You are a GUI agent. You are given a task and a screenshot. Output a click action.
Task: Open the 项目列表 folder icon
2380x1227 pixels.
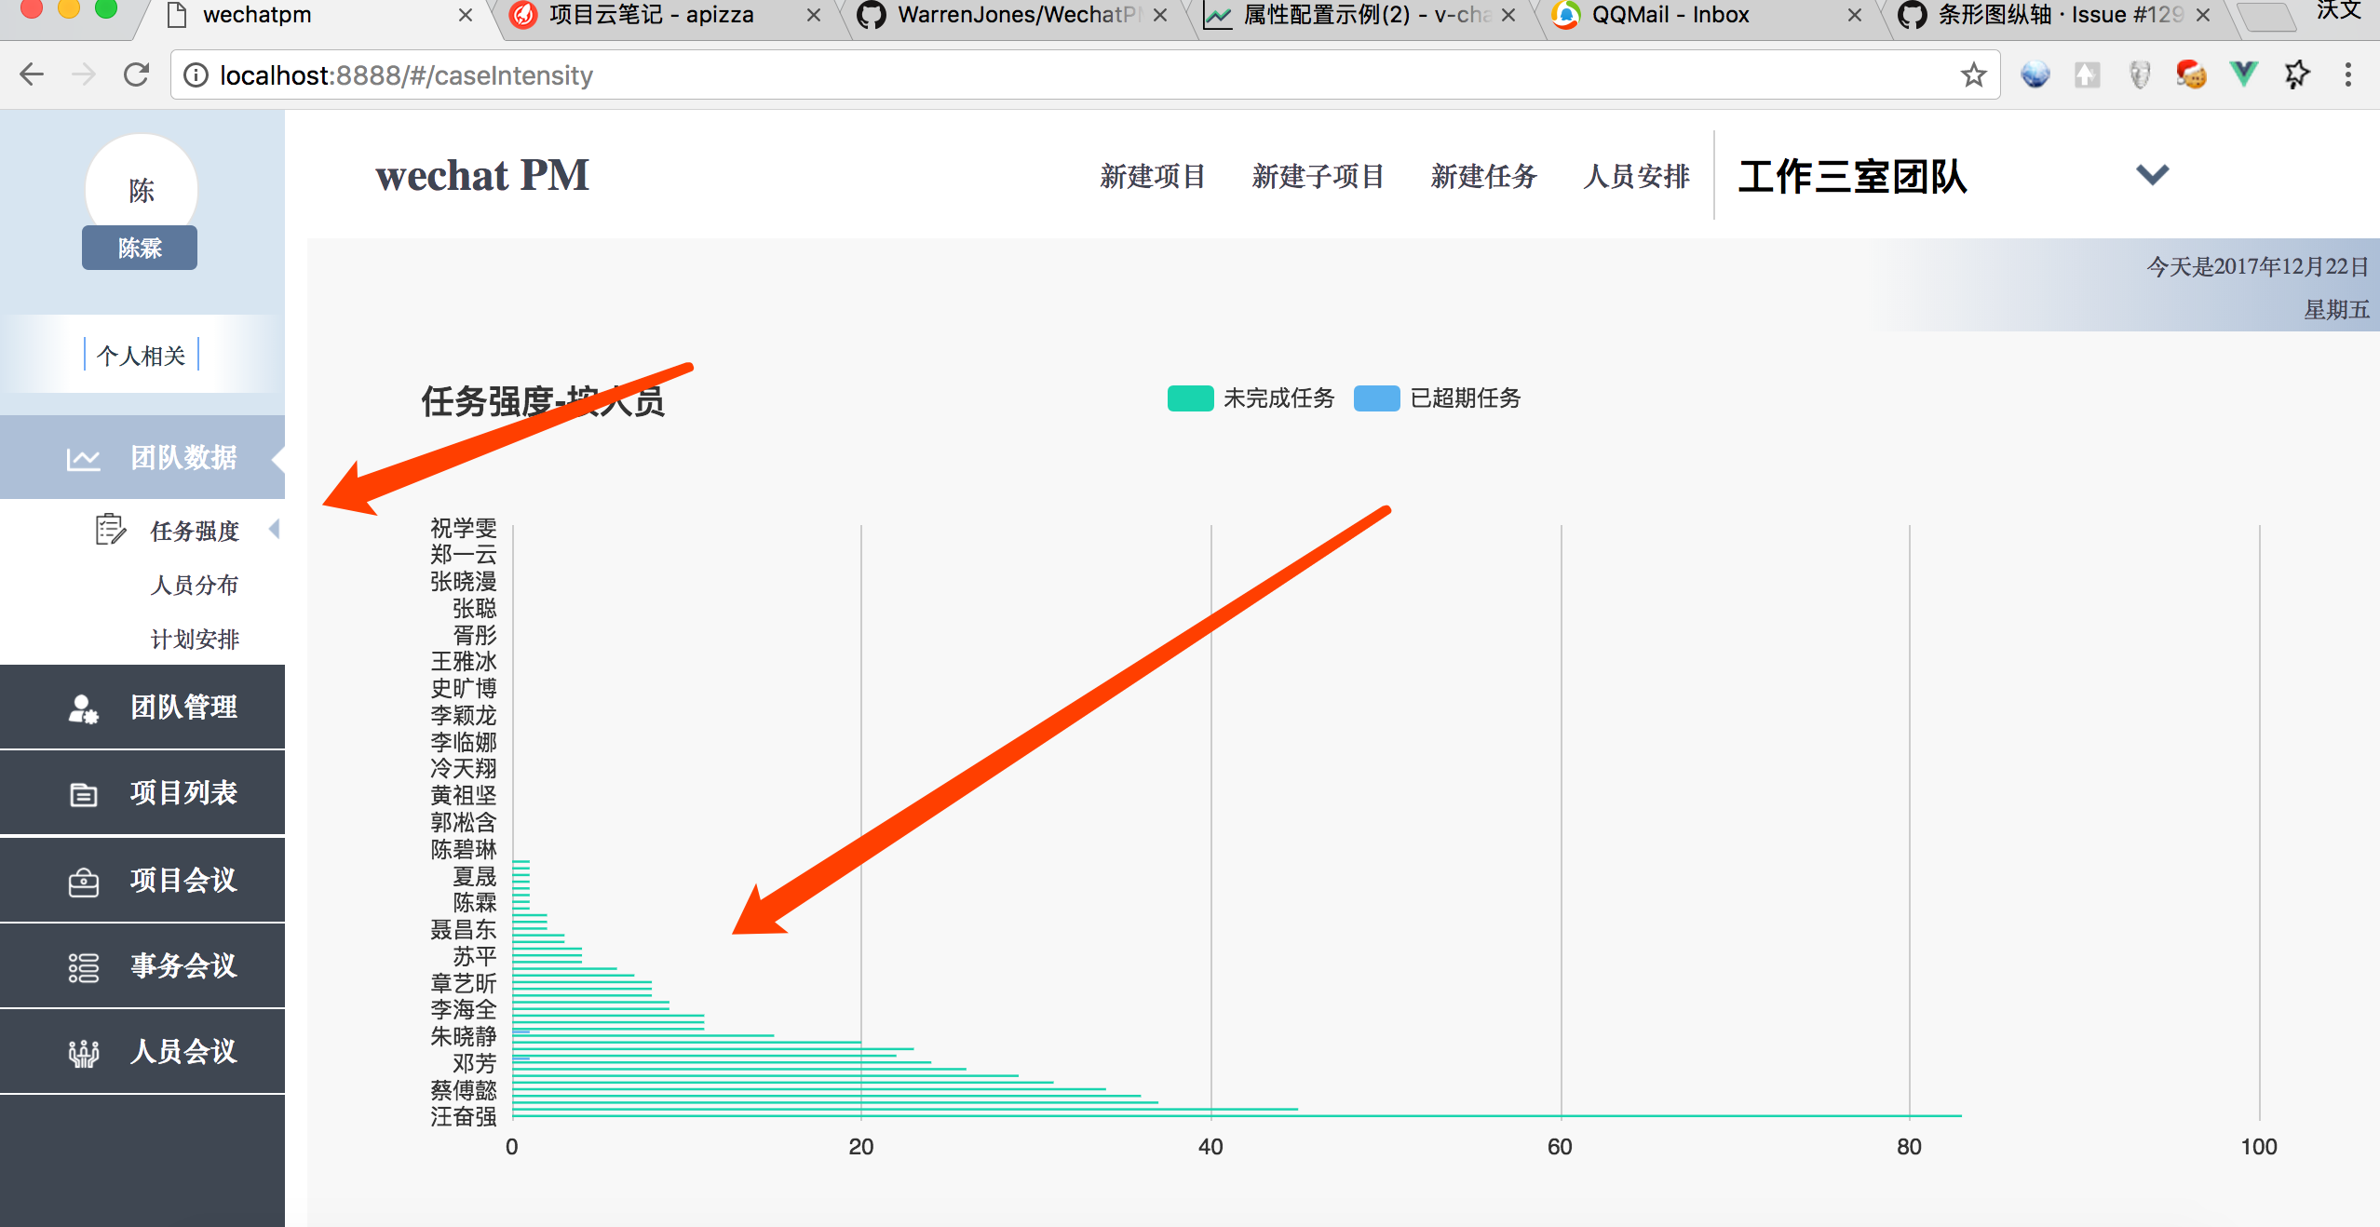coord(82,793)
